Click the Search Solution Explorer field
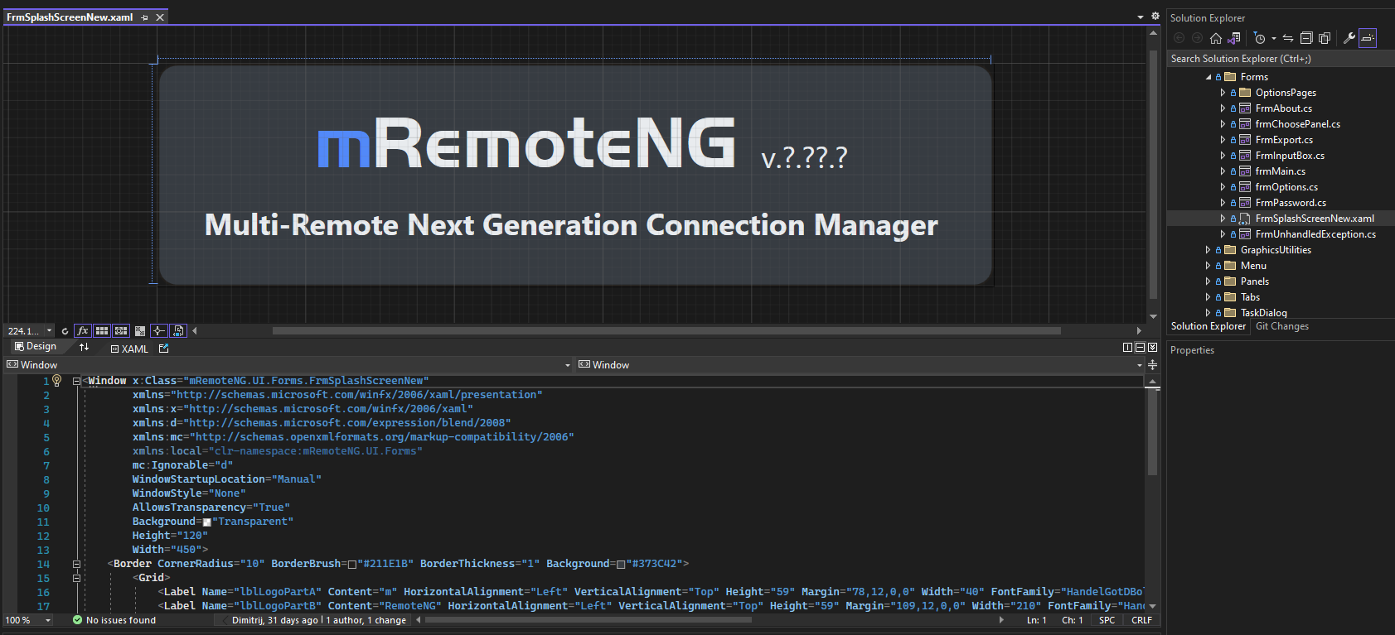The height and width of the screenshot is (635, 1395). click(x=1280, y=59)
